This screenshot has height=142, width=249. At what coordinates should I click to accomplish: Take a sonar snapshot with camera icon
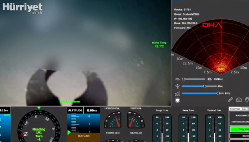tap(239, 100)
